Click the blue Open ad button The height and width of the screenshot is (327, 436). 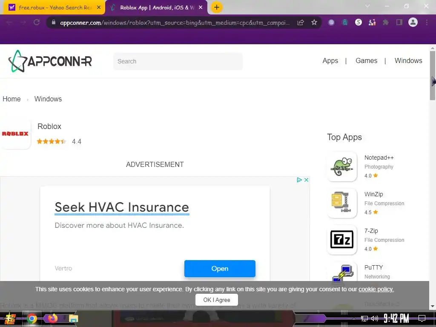pos(220,269)
